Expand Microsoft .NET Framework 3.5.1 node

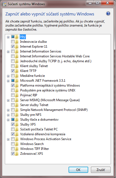pos(8,81)
